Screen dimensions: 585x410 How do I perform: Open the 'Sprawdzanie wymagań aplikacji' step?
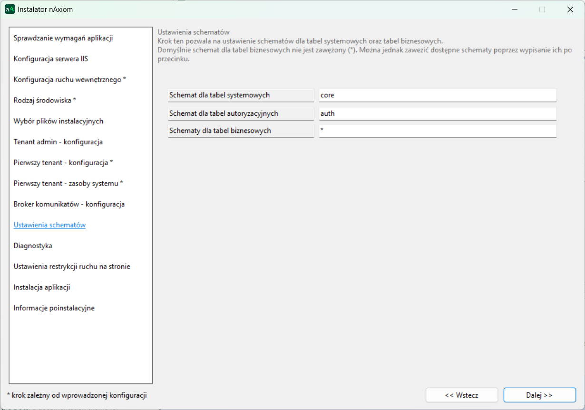click(63, 38)
